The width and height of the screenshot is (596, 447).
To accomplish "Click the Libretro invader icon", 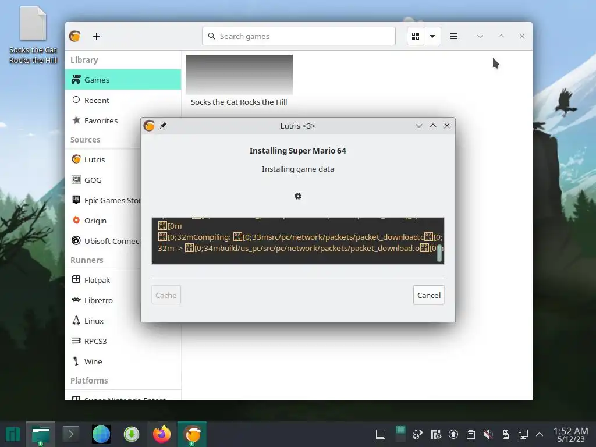I will [76, 300].
